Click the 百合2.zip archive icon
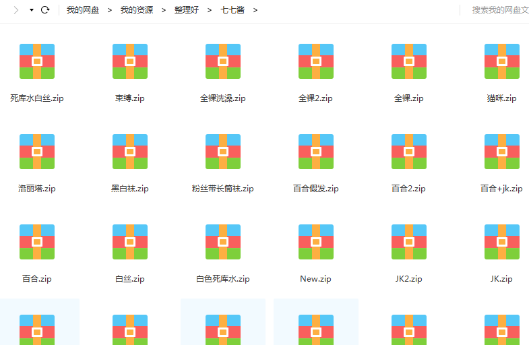 (409, 152)
